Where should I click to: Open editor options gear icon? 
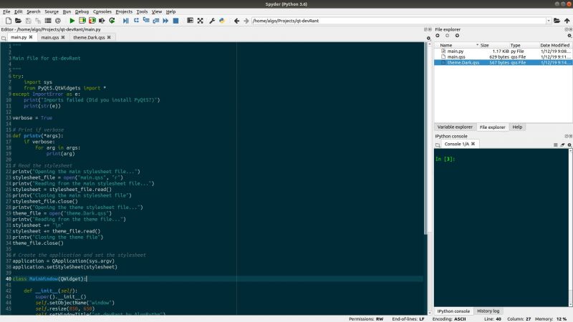pyautogui.click(x=428, y=38)
